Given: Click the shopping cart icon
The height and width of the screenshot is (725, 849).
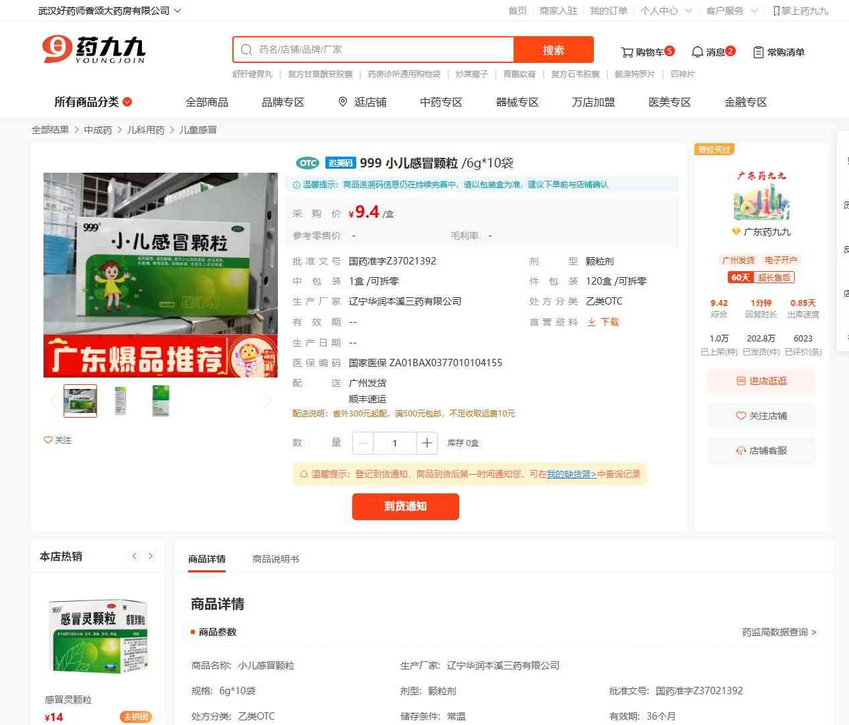Looking at the screenshot, I should tap(627, 52).
